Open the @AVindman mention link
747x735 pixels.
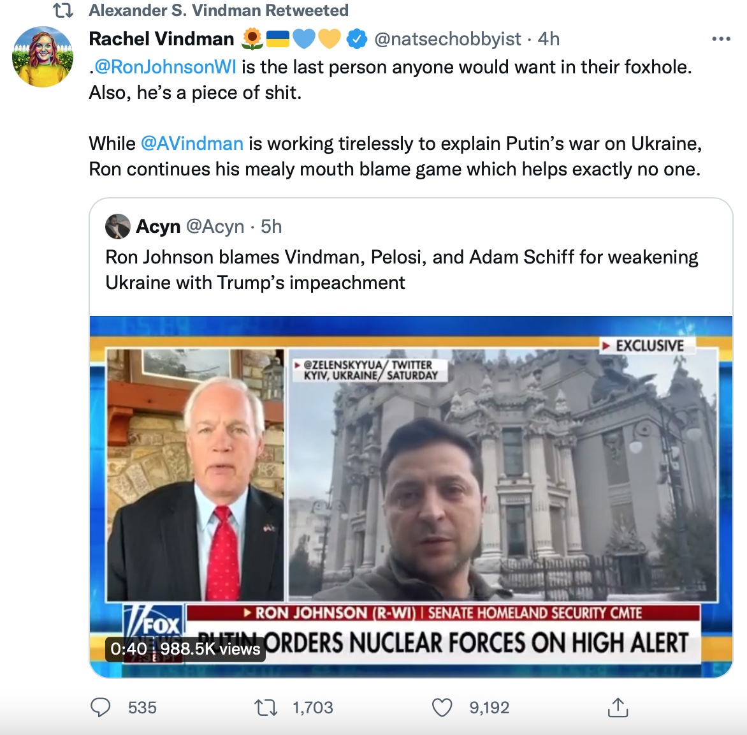coord(192,143)
